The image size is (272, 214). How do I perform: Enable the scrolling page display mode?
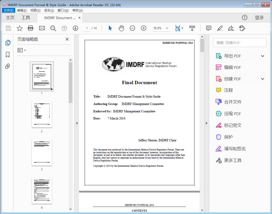pos(192,28)
